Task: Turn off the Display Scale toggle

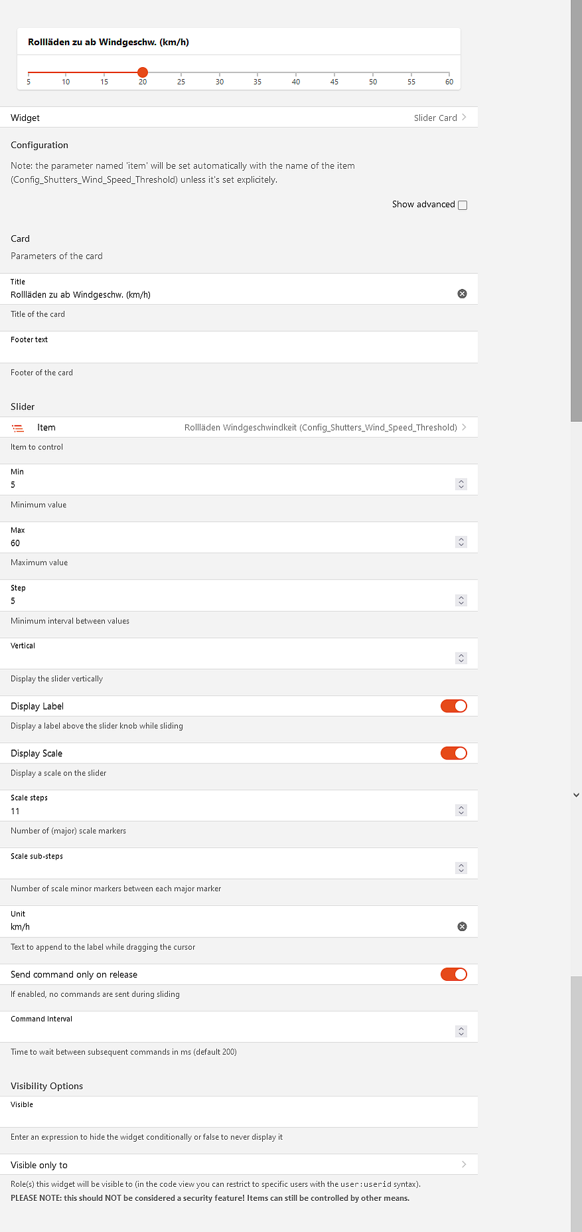Action: click(x=454, y=753)
